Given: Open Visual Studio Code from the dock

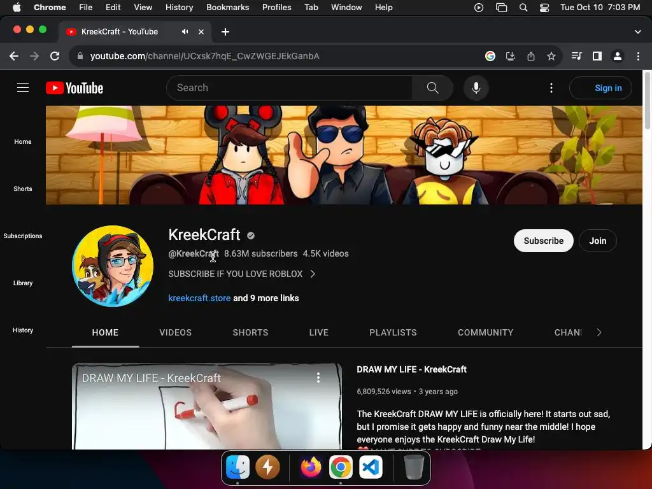Looking at the screenshot, I should click(x=371, y=467).
